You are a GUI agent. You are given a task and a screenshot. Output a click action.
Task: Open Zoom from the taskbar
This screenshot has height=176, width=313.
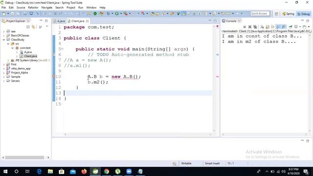(129, 171)
